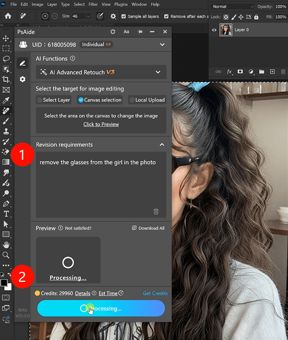Expand the UID account chevron

(162, 45)
